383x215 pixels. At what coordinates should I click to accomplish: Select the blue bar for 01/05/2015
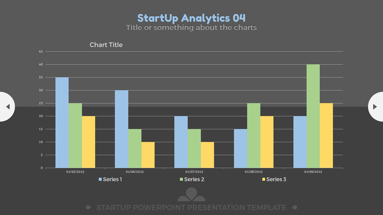(62, 122)
